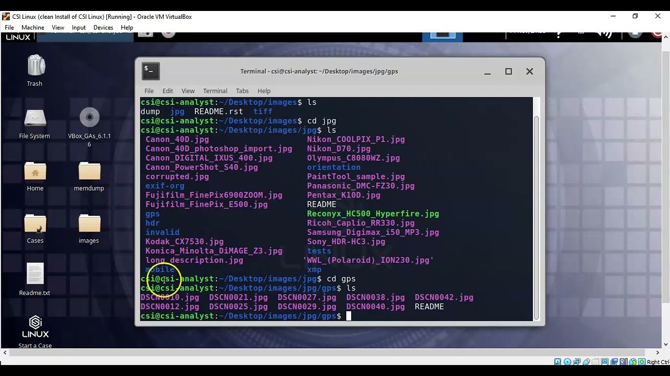Screen dimensions: 670x376
Task: Click the VM window scroll-right arrow
Action: point(658,352)
